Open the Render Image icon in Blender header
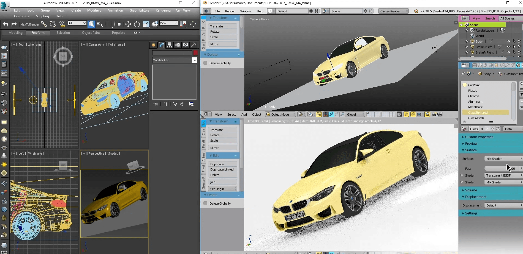 coord(434,115)
